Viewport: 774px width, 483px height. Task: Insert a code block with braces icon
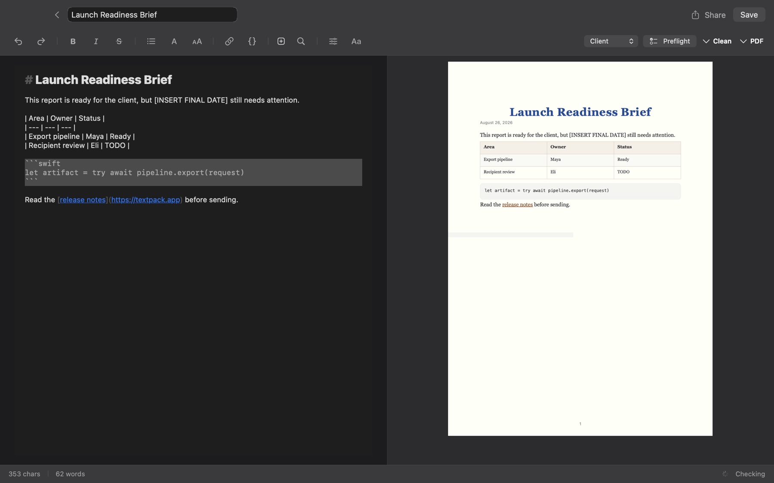[252, 41]
